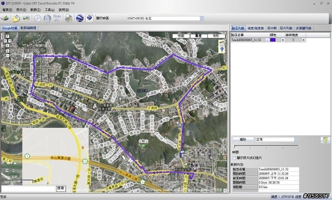Viewport: 332px width, 200px height.
Task: Switch to the track editor tab beside Google map
Action: tap(28, 28)
